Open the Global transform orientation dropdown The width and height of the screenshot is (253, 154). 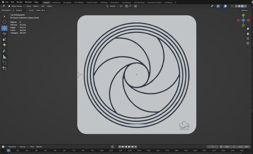coord(112,6)
